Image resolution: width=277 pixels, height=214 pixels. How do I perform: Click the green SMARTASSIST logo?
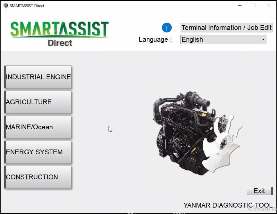pos(59,30)
